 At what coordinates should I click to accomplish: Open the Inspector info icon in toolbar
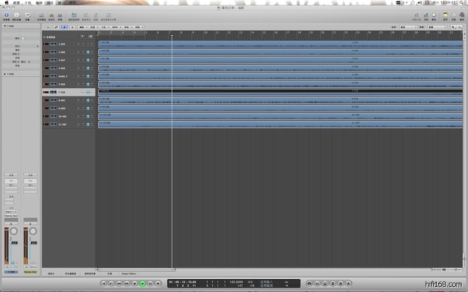pos(6,14)
